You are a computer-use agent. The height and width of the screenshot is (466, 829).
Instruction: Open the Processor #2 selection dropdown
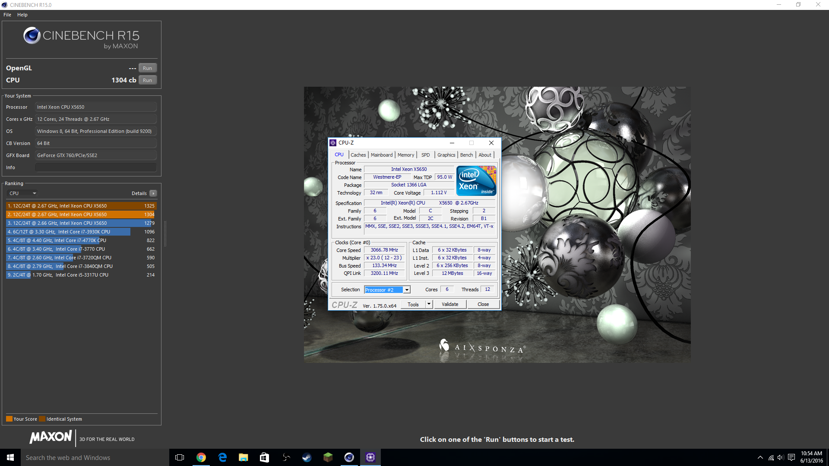(387, 290)
